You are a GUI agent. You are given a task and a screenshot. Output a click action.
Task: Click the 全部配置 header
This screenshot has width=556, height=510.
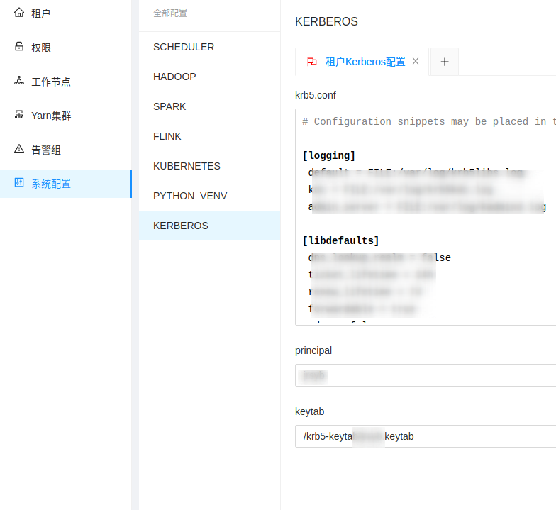(x=170, y=13)
